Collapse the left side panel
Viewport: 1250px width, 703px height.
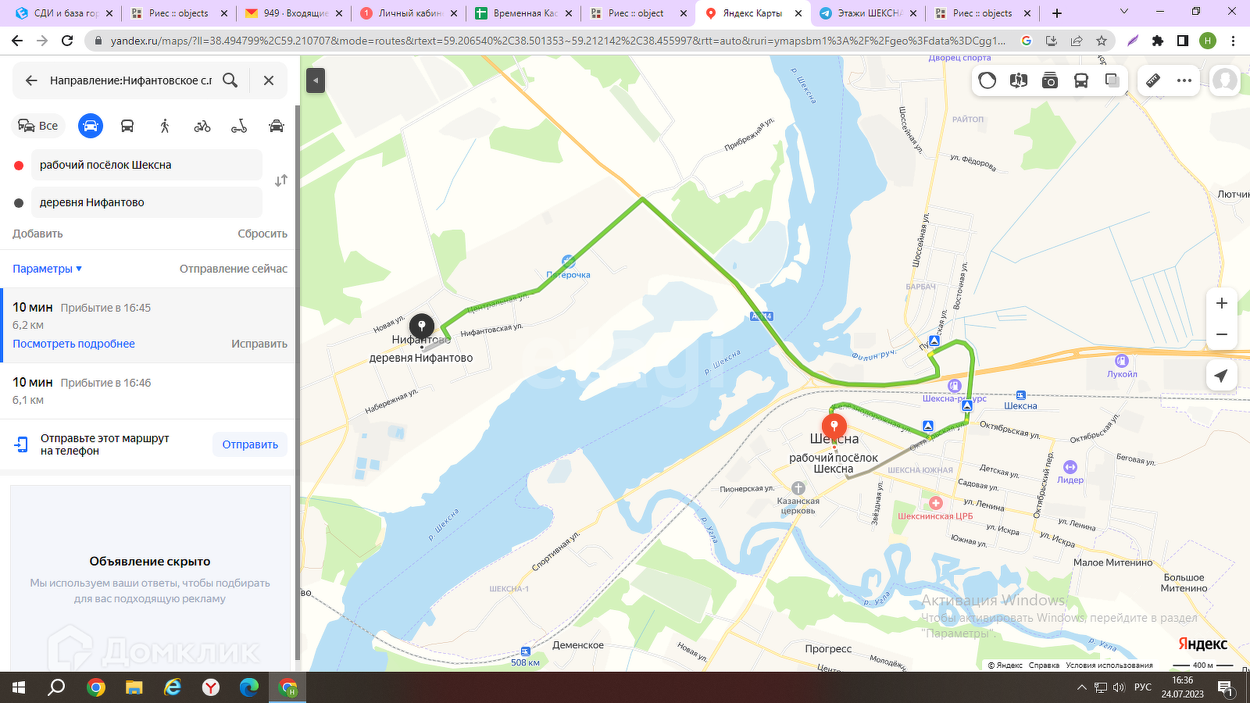(x=316, y=80)
